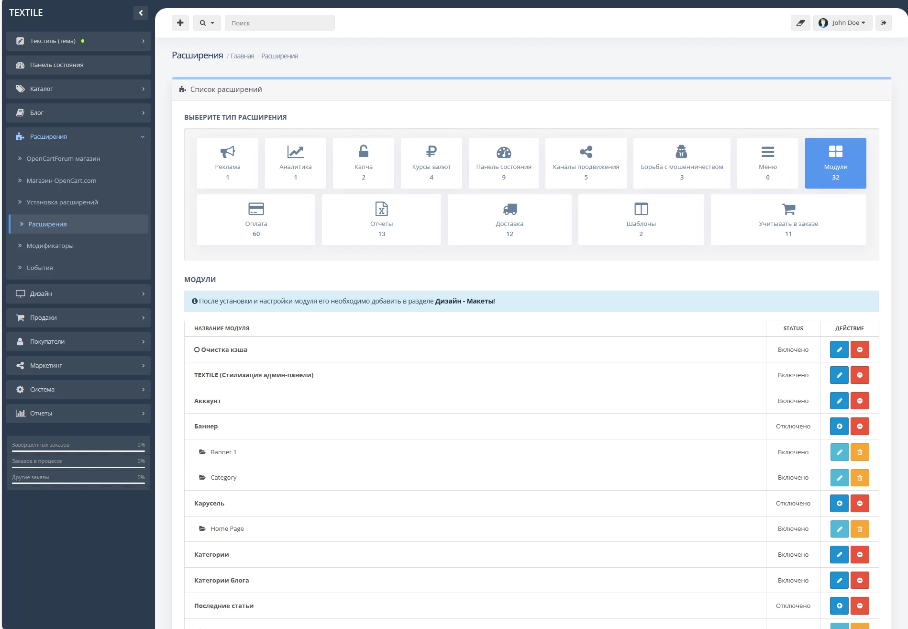Select Борьба с мошенничеством tile
The width and height of the screenshot is (908, 629).
[682, 163]
